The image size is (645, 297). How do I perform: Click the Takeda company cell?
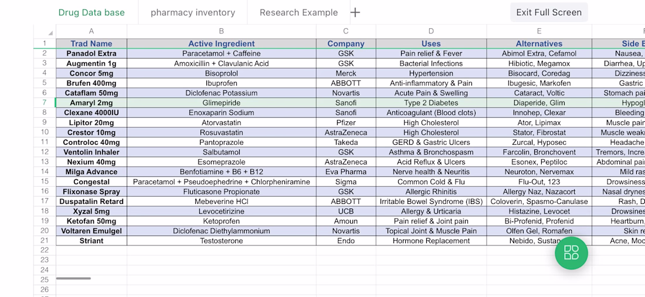(x=345, y=142)
